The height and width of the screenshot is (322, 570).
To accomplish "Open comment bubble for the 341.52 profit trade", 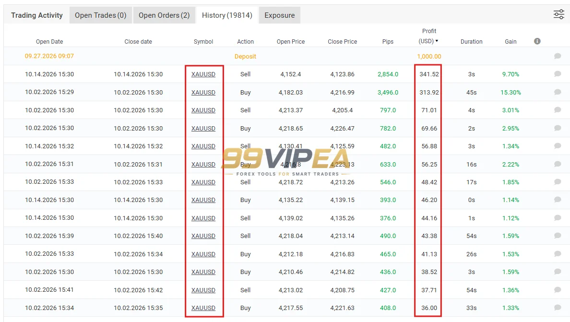I will [x=557, y=74].
